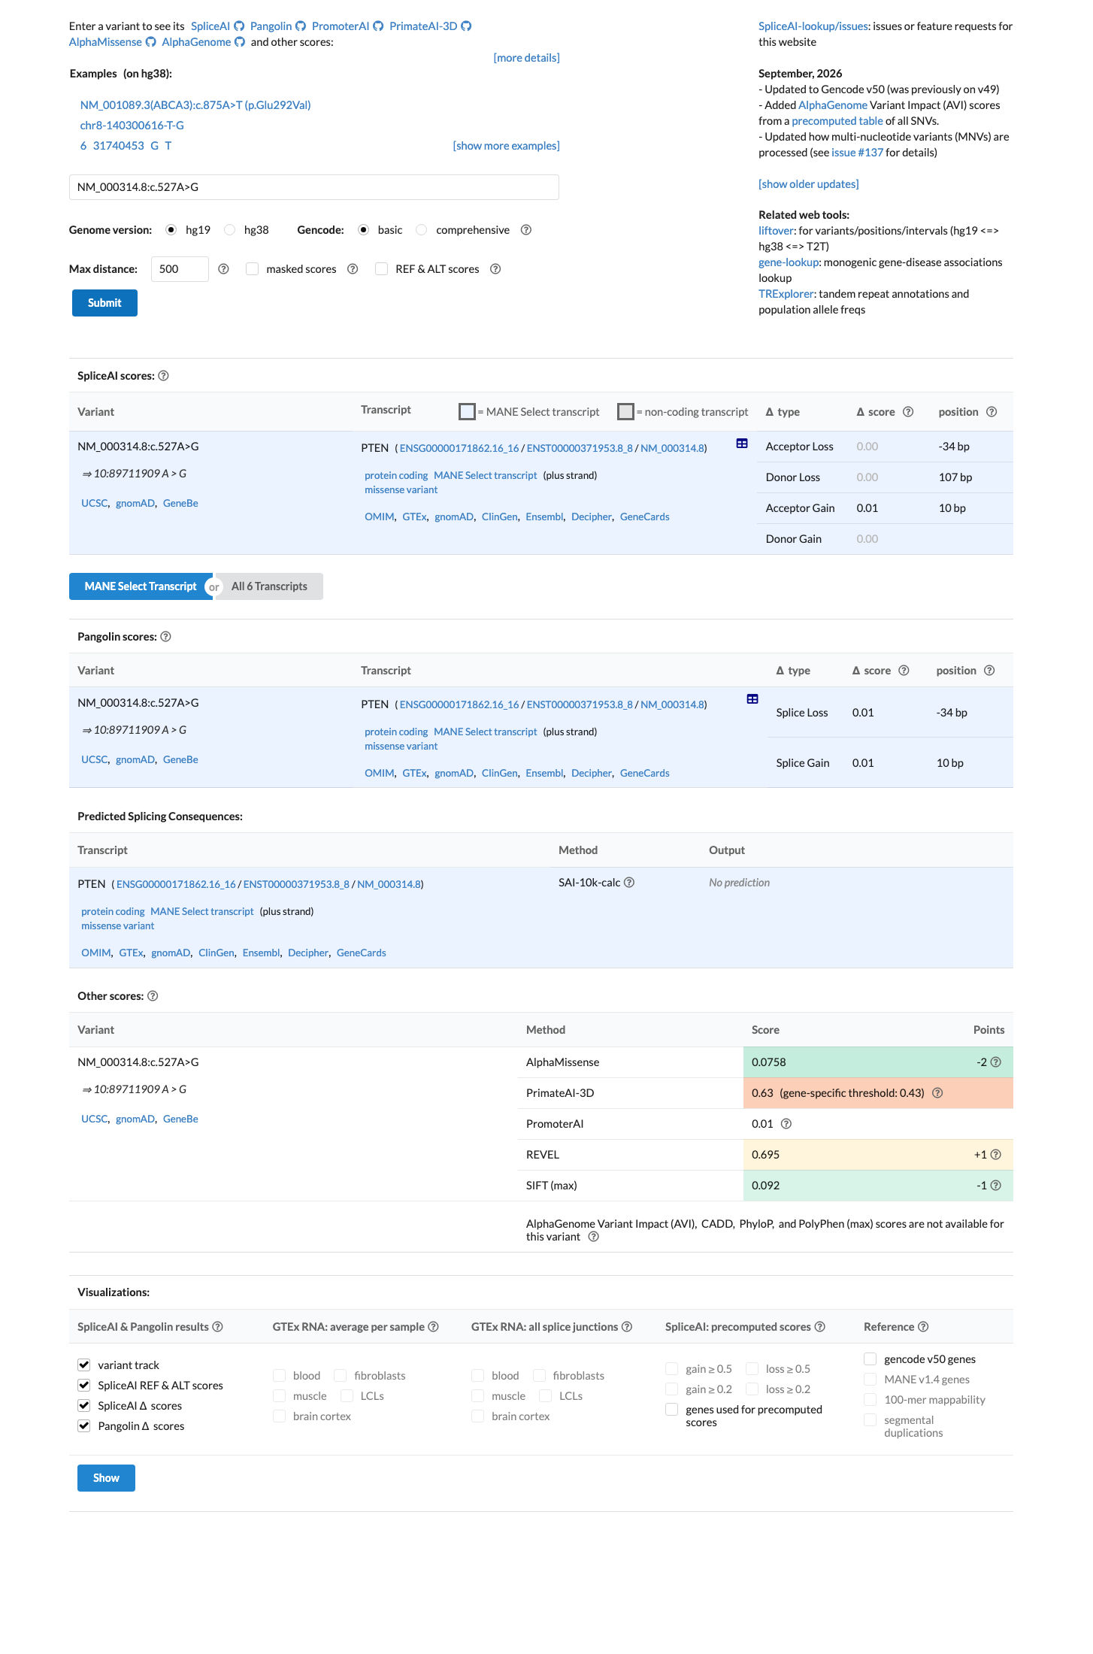This screenshot has width=1093, height=1654.
Task: Click the table icon in Pangolin transcript row
Action: (752, 699)
